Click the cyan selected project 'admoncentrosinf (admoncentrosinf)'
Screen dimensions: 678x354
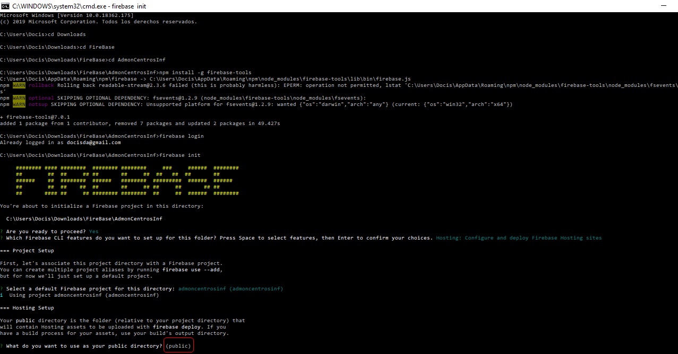click(x=230, y=289)
